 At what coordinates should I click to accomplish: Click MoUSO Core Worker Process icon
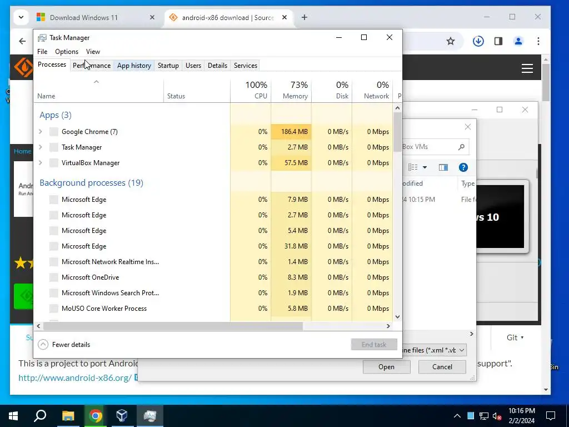(x=54, y=308)
